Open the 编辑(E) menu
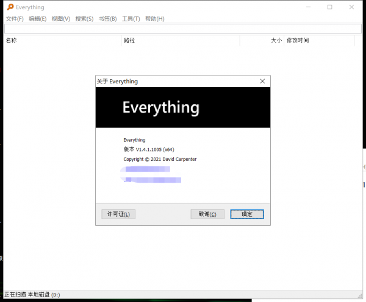 [38, 19]
